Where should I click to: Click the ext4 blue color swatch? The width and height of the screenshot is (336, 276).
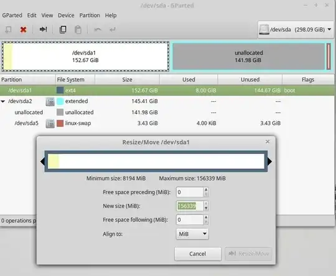coord(60,90)
